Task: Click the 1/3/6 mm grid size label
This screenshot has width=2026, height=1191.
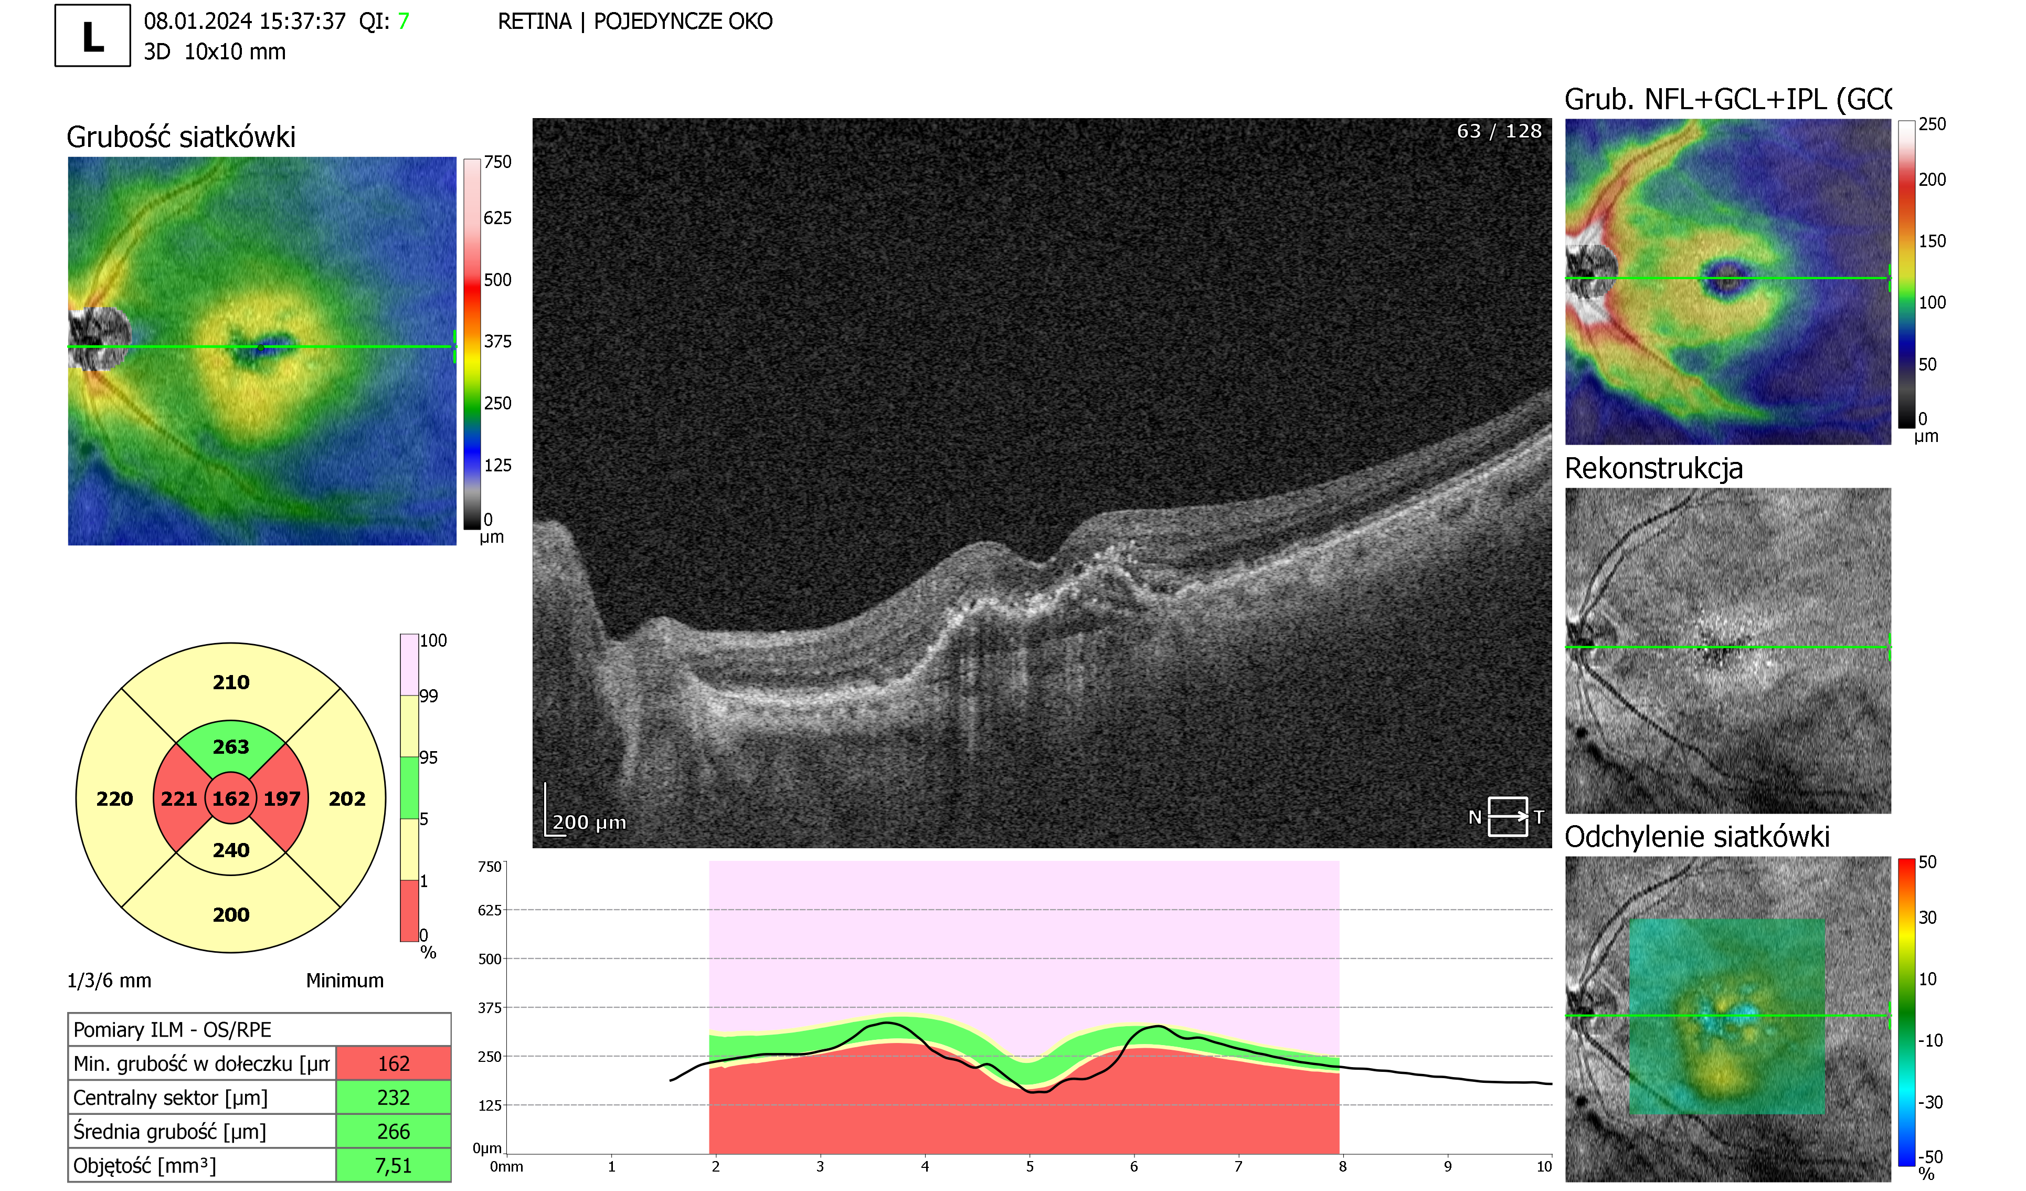Action: coord(109,981)
